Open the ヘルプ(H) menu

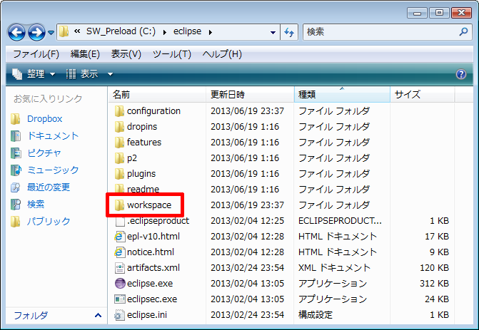click(222, 54)
